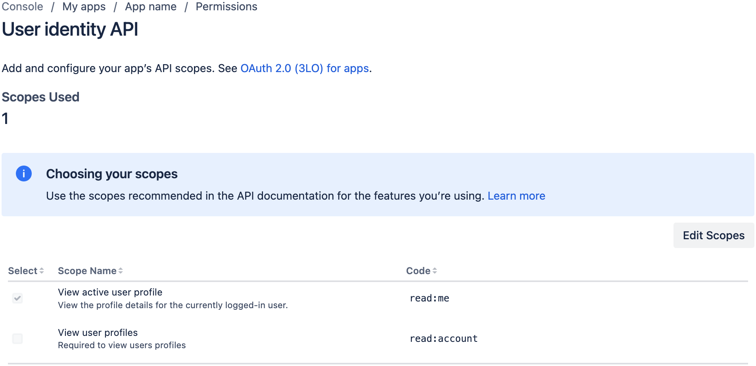Select the read:account code text
756x366 pixels.
(444, 339)
